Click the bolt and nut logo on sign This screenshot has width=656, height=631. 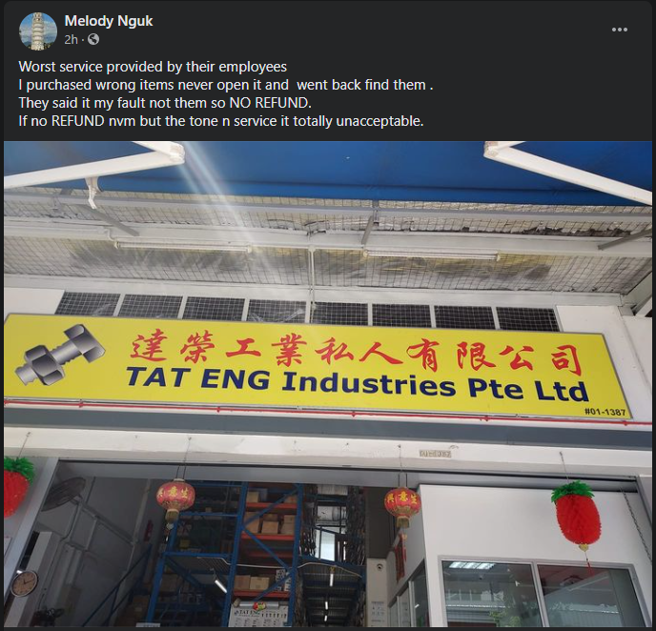(59, 355)
